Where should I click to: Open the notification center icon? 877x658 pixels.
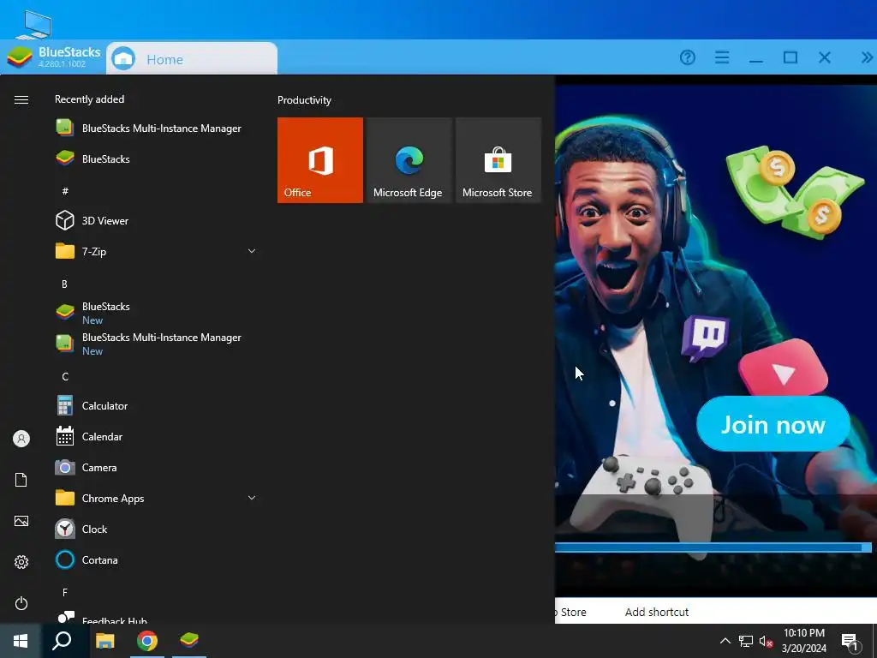pos(850,642)
